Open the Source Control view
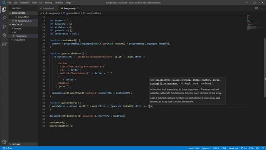Screen dimensions: 266x150 click(x=4, y=27)
